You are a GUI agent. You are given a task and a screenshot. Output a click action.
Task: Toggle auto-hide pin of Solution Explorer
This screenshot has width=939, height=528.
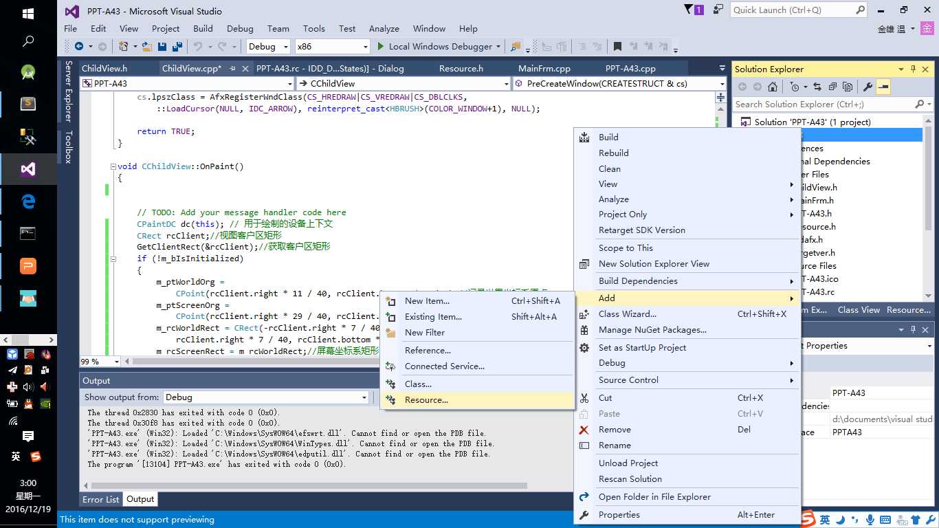(914, 69)
